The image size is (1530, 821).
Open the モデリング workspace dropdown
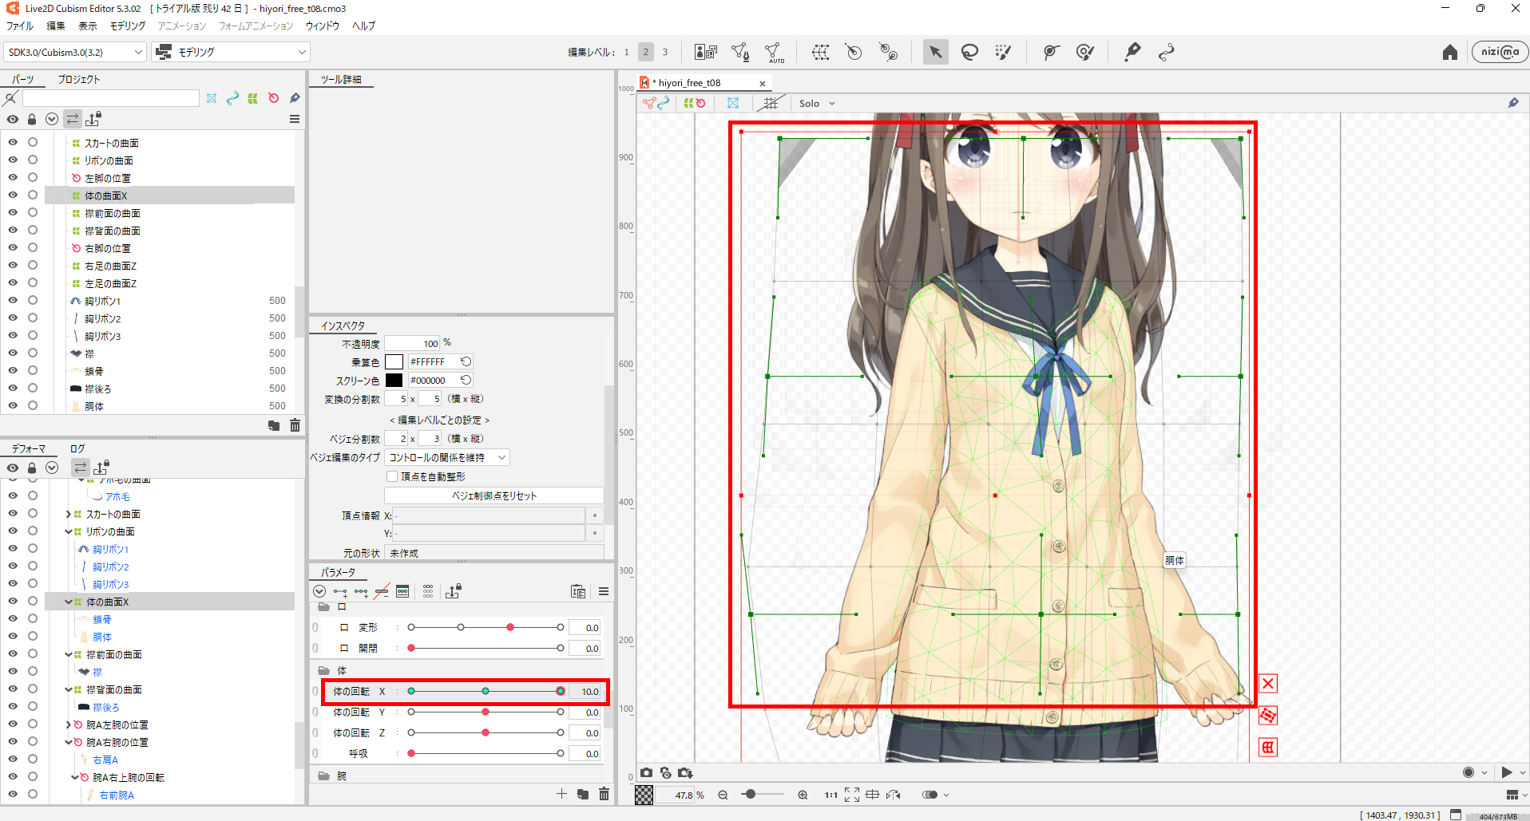point(231,52)
